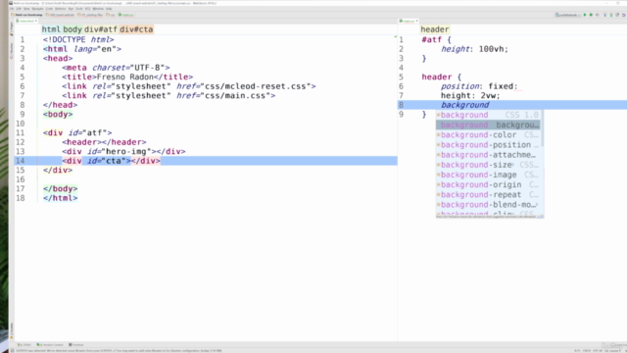Click body in the breadcrumb bar
Viewport: 627px width, 353px height.
coord(72,29)
